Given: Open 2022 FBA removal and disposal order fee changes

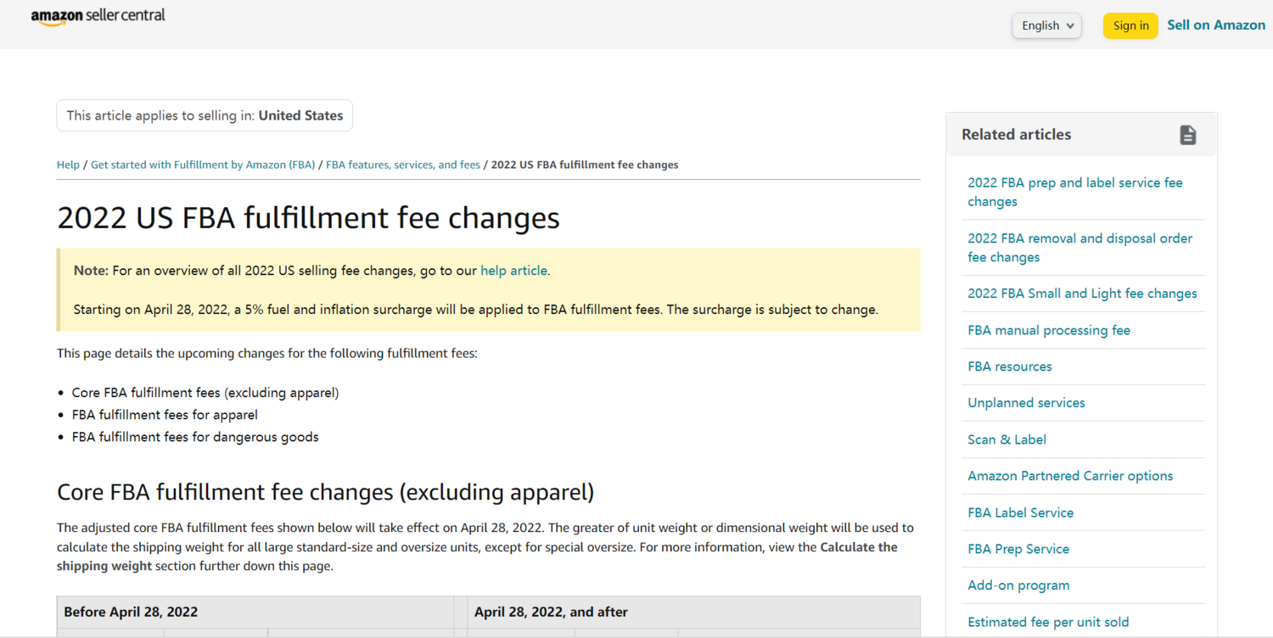Looking at the screenshot, I should coord(1080,248).
